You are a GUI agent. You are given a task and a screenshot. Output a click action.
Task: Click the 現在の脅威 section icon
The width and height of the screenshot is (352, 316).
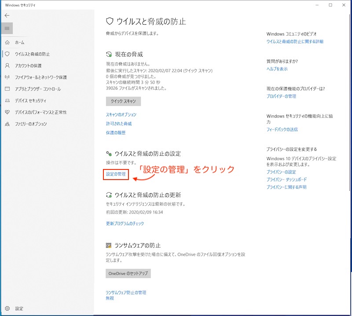(109, 54)
